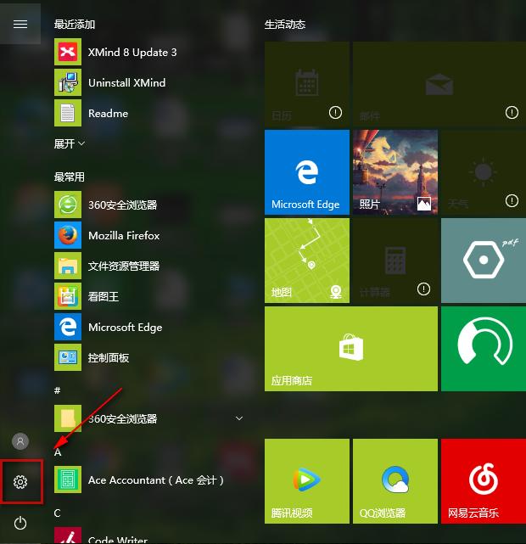Viewport: 526px width, 544px height.
Task: Open 控制面板 from the app list
Action: click(109, 357)
